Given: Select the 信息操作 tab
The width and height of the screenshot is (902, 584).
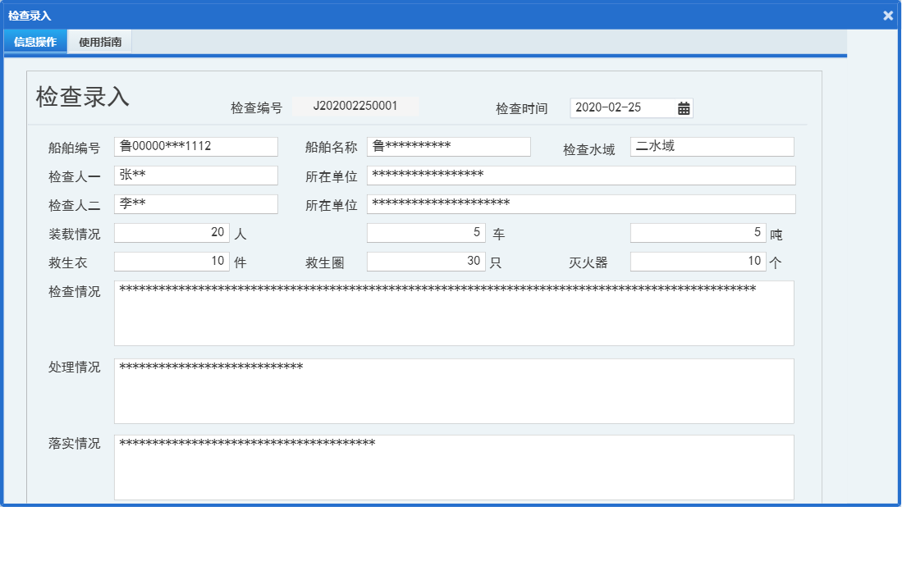Looking at the screenshot, I should pos(34,41).
